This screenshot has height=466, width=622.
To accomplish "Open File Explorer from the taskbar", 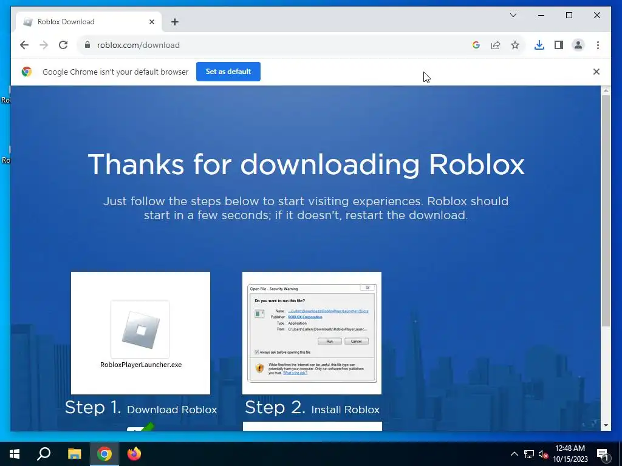I will pyautogui.click(x=74, y=454).
